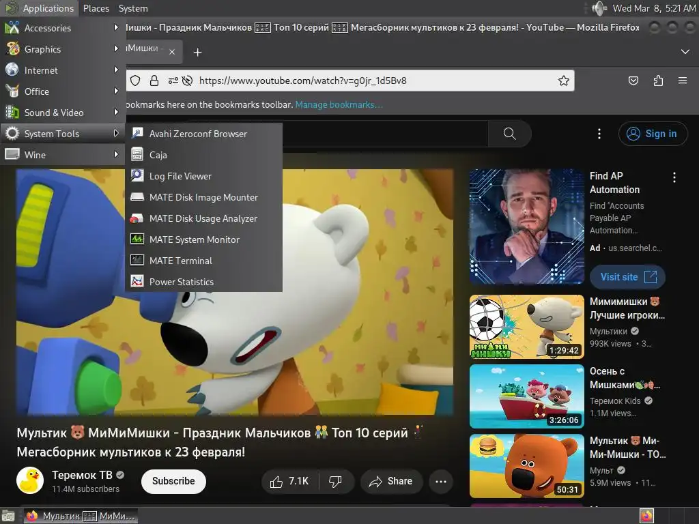The height and width of the screenshot is (524, 699).
Task: Click the show desktop icon in bottom panel
Action: [x=8, y=516]
